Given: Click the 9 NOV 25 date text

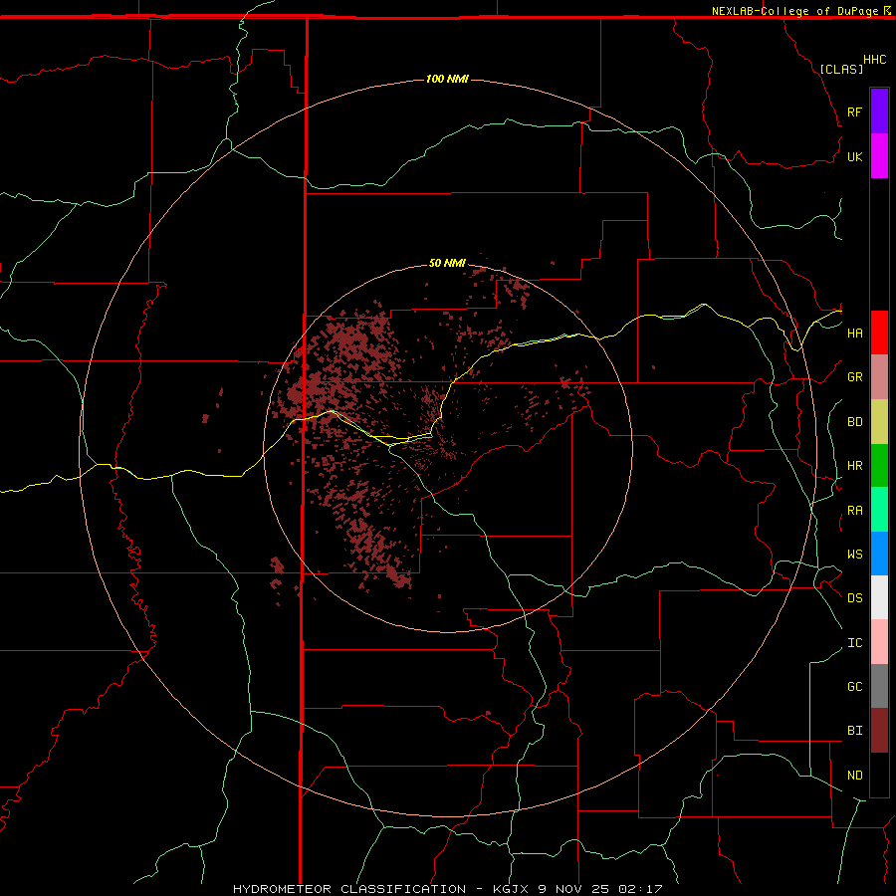Looking at the screenshot, I should point(573,889).
